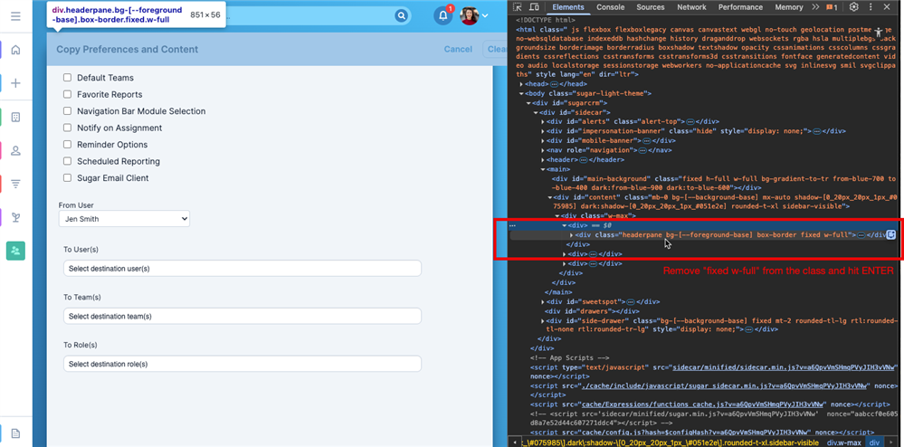
Task: Open the Accounts building icon in the sidebar
Action: [15, 117]
